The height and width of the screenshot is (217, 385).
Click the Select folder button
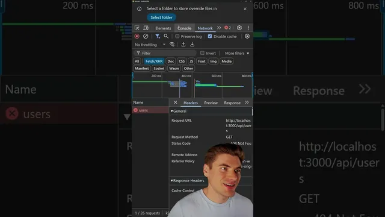pyautogui.click(x=161, y=17)
